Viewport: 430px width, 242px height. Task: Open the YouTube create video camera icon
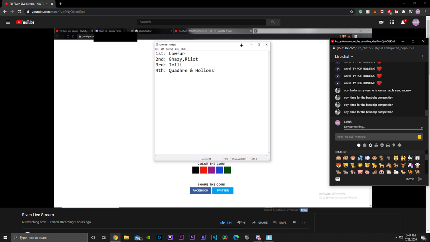(382, 22)
